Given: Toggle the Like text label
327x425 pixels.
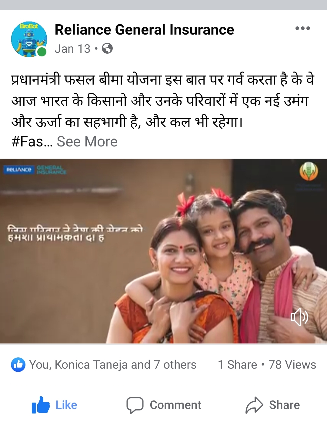Looking at the screenshot, I should [x=66, y=405].
